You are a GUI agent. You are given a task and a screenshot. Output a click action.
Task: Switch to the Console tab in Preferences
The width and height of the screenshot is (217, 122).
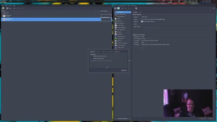[x=111, y=52]
